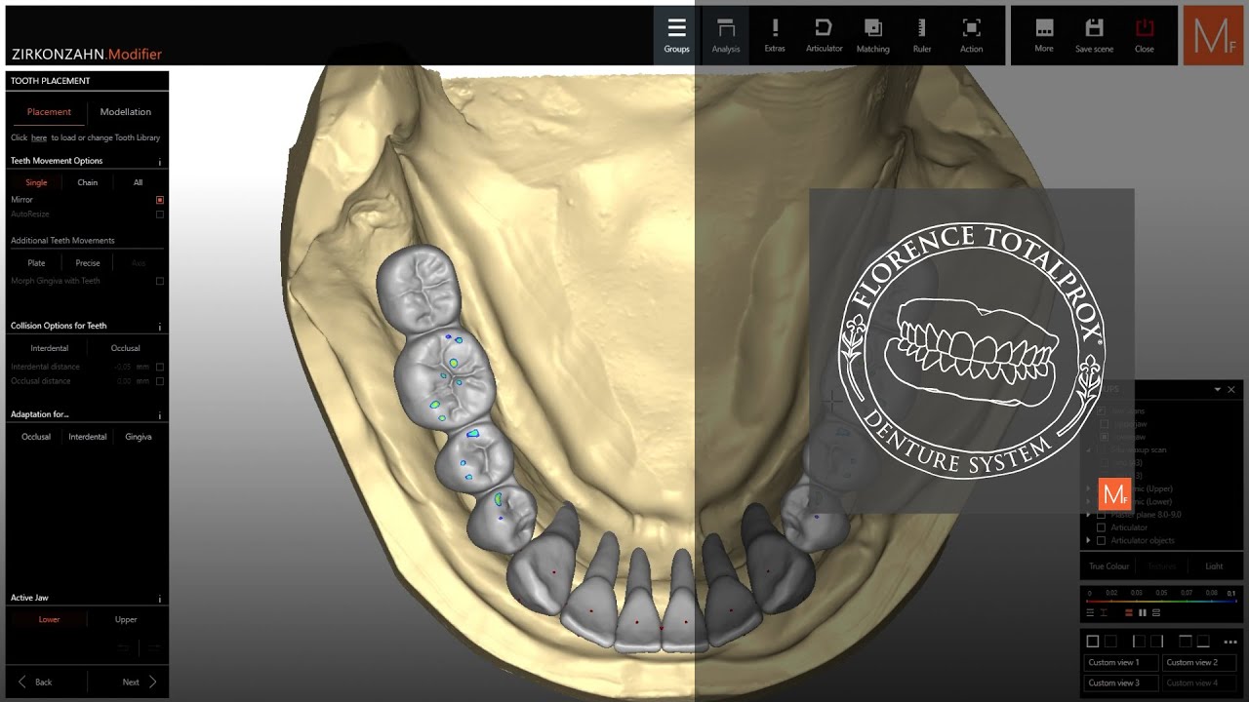Select All teeth movement mode
Screen dimensions: 1249x702
click(139, 182)
